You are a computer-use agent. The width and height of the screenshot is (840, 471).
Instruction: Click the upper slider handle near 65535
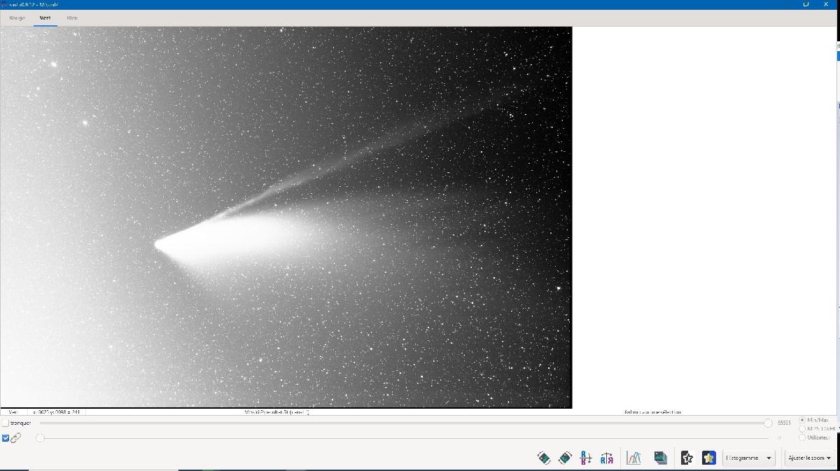click(768, 423)
